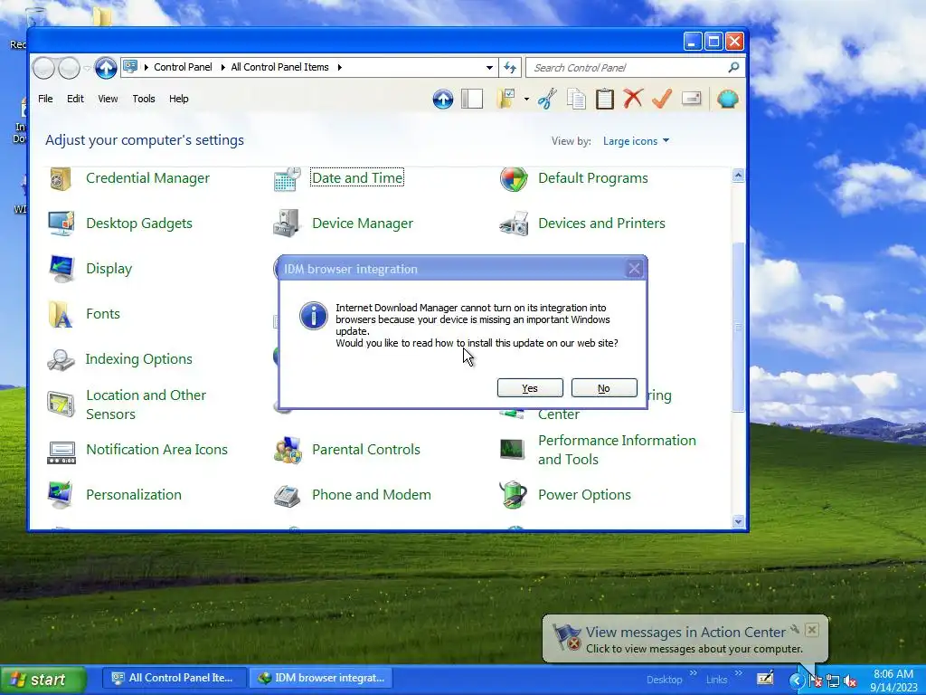Switch to IDM browser integration taskbar button
926x695 pixels.
coord(321,679)
